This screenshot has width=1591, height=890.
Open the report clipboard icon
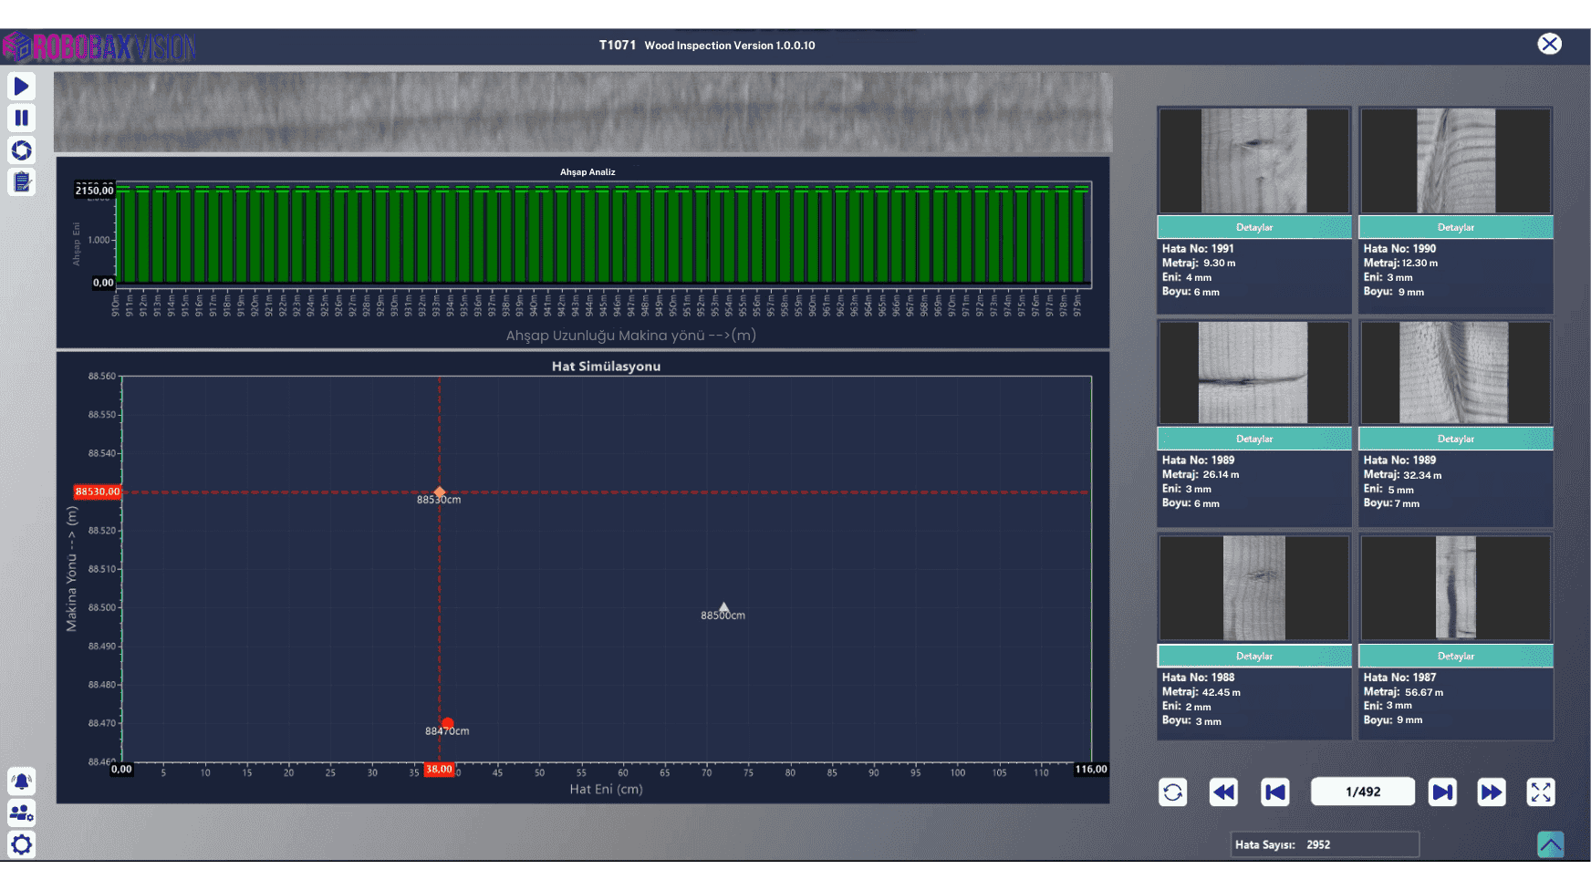point(21,182)
